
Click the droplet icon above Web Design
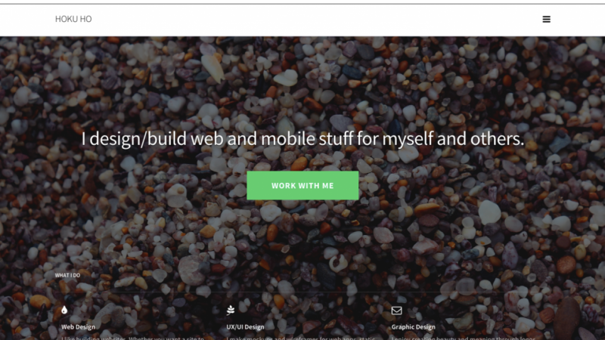point(64,310)
